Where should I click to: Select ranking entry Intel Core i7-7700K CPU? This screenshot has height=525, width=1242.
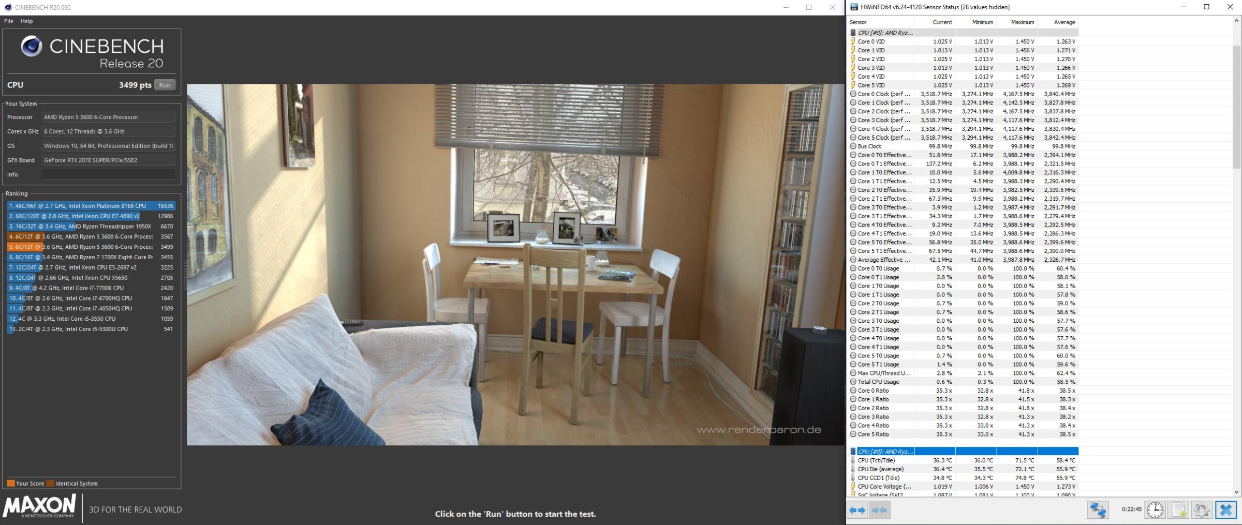click(x=91, y=288)
